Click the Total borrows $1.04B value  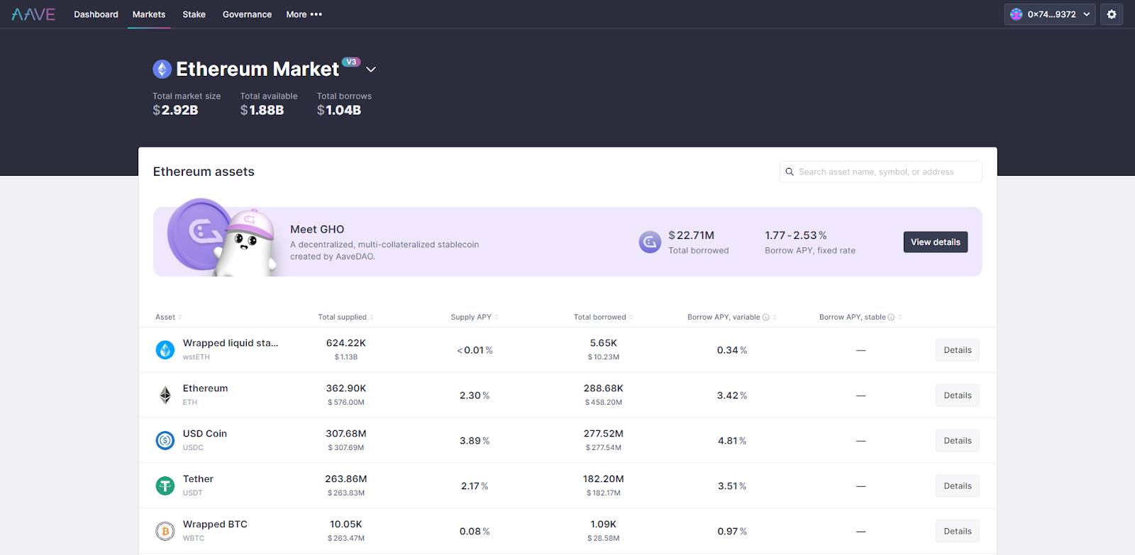tap(339, 110)
